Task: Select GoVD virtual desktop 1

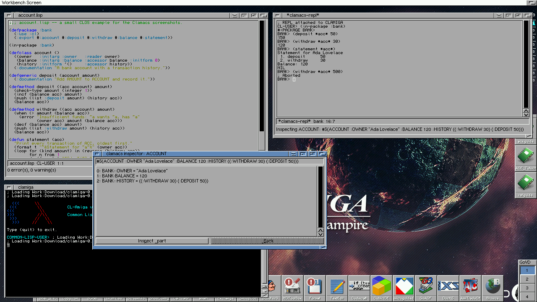Action: pyautogui.click(x=527, y=271)
